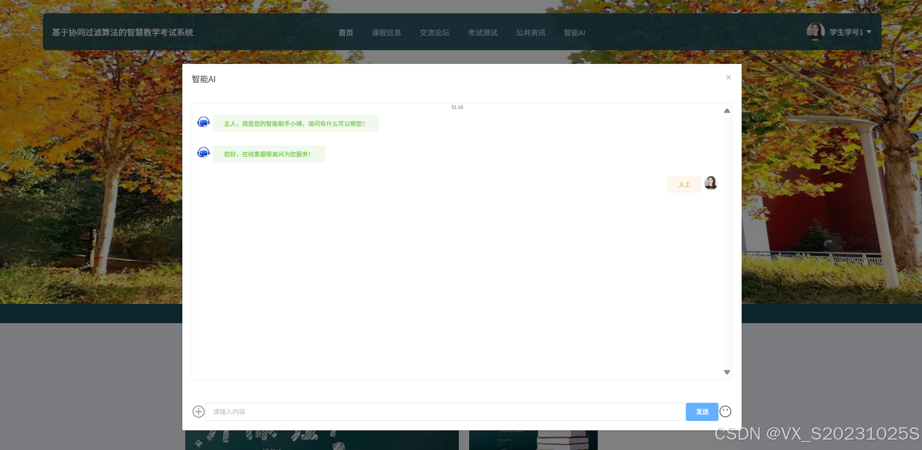Click the site title 基于协同过滤算法的智慧教学考试系统
922x450 pixels.
[x=123, y=32]
